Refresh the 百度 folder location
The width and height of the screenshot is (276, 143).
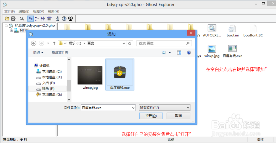point(130,43)
